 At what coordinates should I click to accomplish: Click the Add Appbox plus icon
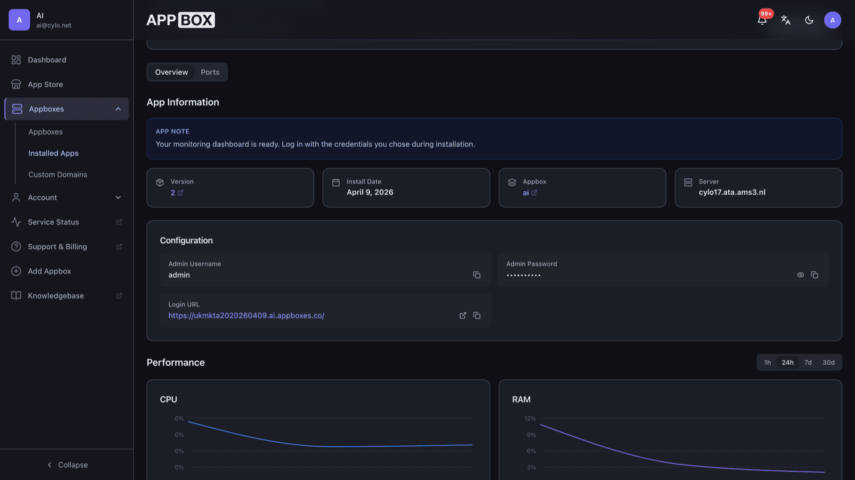(16, 271)
